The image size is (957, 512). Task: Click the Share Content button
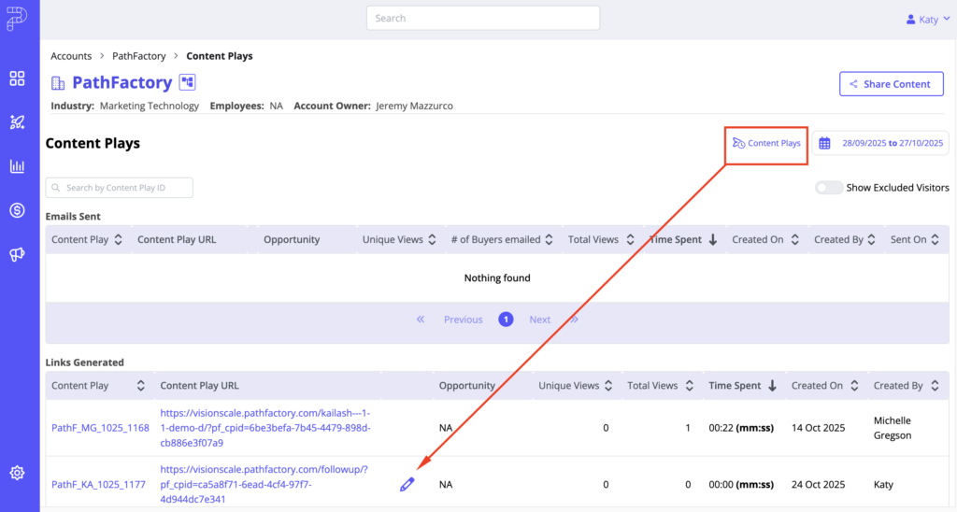click(x=890, y=84)
